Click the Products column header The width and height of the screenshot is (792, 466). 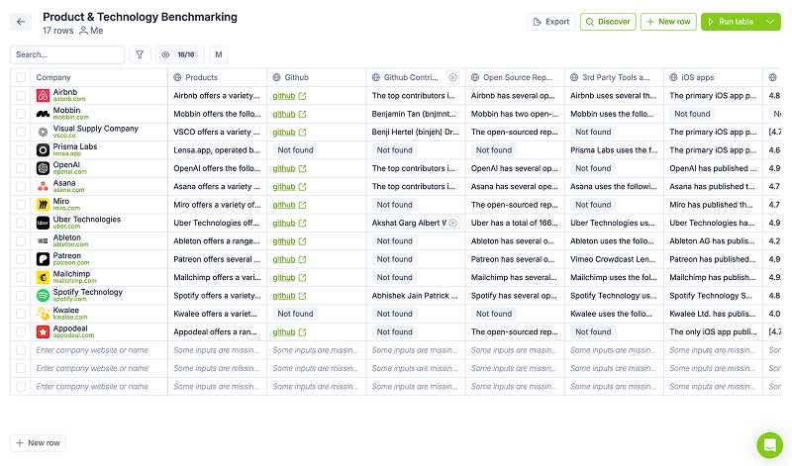(217, 77)
